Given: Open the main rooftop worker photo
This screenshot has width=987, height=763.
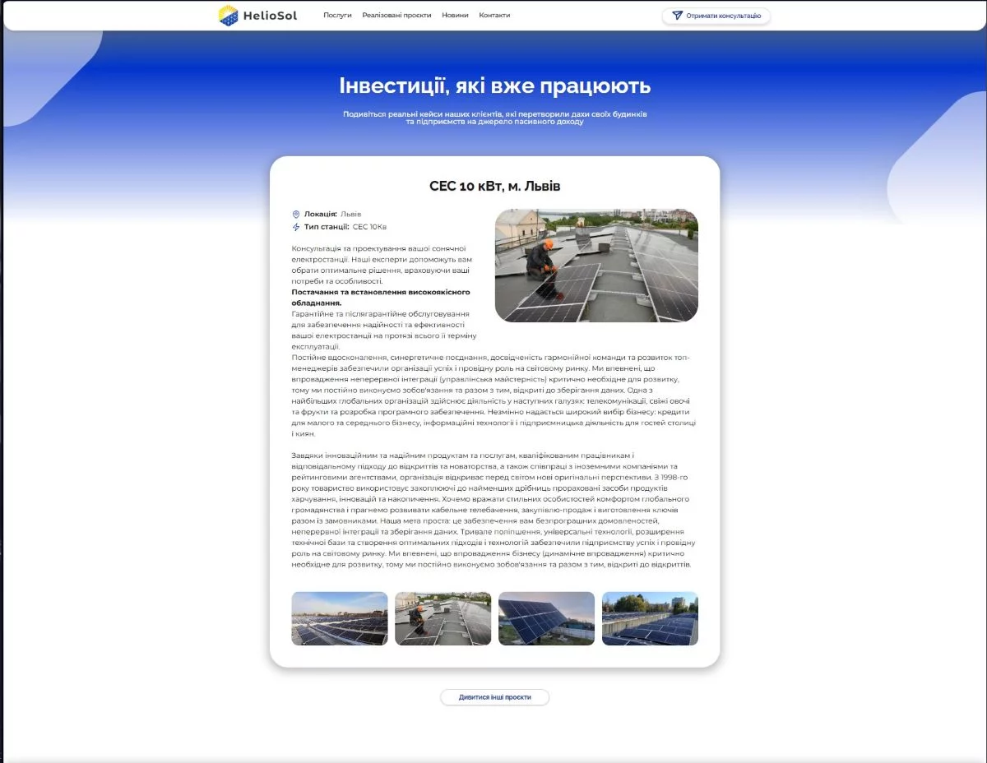Looking at the screenshot, I should pyautogui.click(x=596, y=265).
